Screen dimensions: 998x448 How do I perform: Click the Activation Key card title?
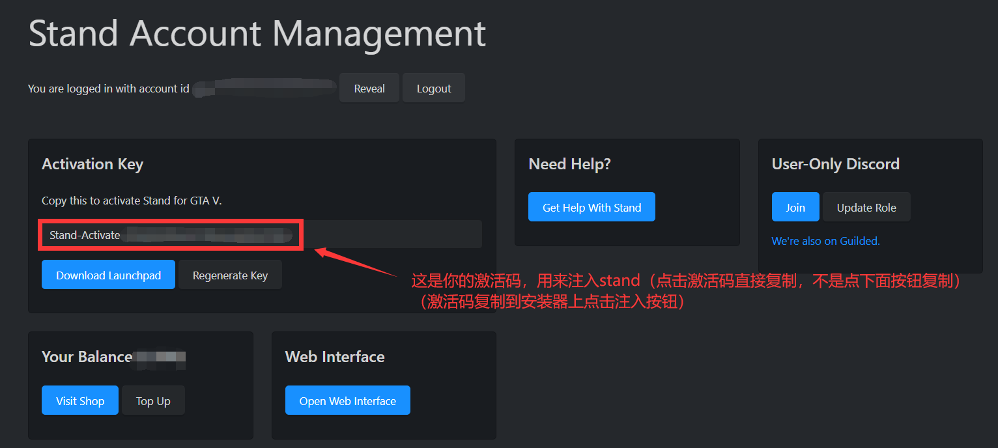[x=93, y=164]
